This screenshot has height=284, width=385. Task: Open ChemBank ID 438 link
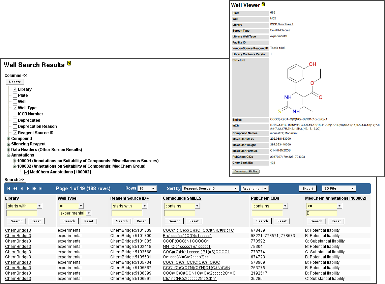coord(272,163)
